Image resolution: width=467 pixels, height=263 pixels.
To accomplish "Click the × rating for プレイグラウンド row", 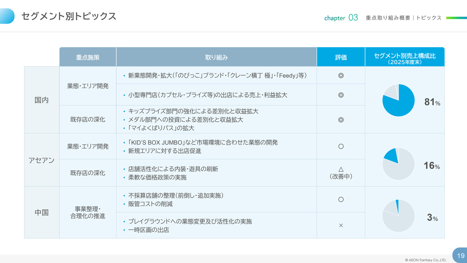I will click(341, 226).
